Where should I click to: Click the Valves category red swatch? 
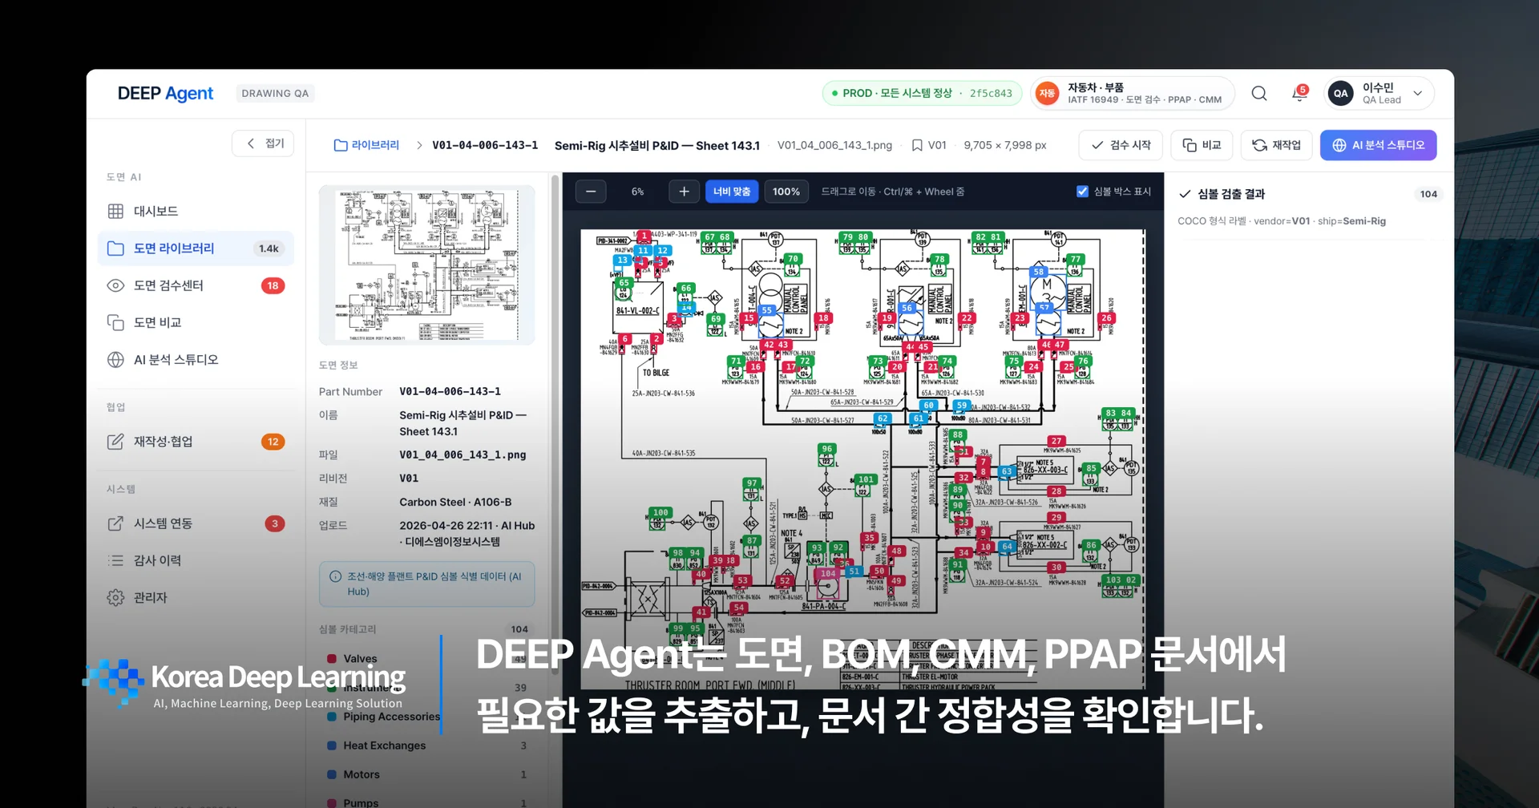332,659
